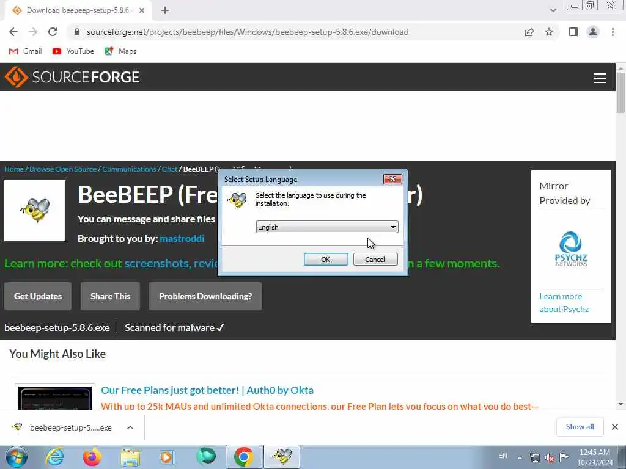The width and height of the screenshot is (626, 469).
Task: Open Action Center flag icon
Action: tap(564, 457)
